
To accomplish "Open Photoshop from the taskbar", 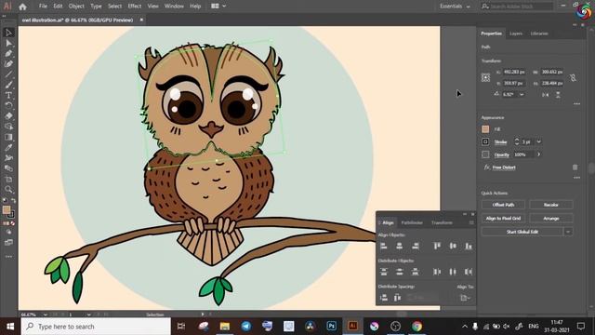I will [331, 326].
